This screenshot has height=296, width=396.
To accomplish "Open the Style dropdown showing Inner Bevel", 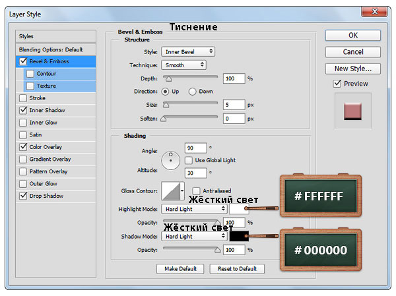I will pyautogui.click(x=188, y=51).
